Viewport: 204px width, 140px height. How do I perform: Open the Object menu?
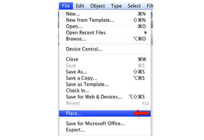point(98,6)
